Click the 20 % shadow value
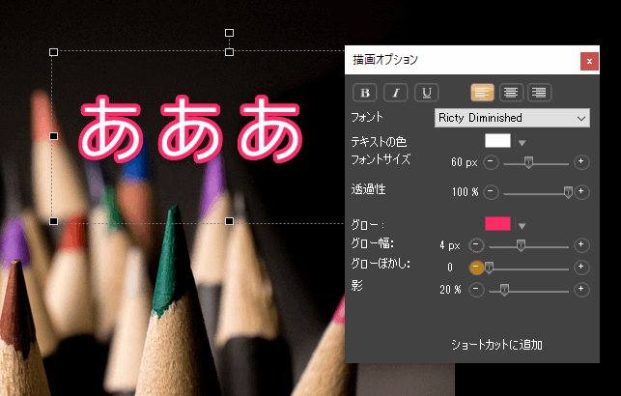This screenshot has height=396, width=621. click(450, 290)
